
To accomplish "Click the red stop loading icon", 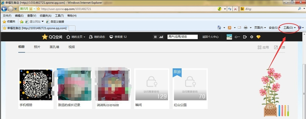I will (x=236, y=9).
